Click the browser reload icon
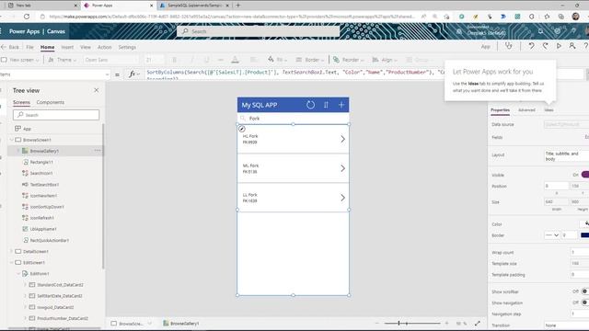The image size is (589, 331). (x=27, y=17)
